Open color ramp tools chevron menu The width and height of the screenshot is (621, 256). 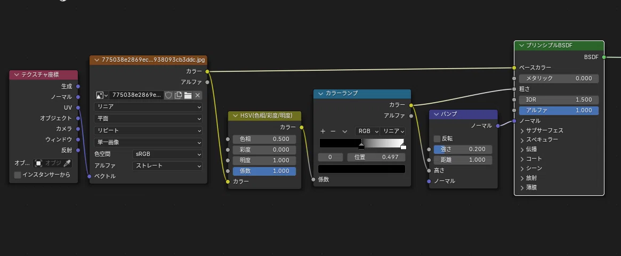[x=344, y=131]
